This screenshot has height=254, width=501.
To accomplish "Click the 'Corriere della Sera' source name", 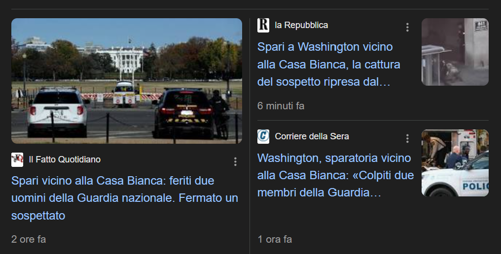I will coord(312,136).
